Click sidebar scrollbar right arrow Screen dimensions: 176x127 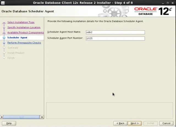(x=42, y=117)
